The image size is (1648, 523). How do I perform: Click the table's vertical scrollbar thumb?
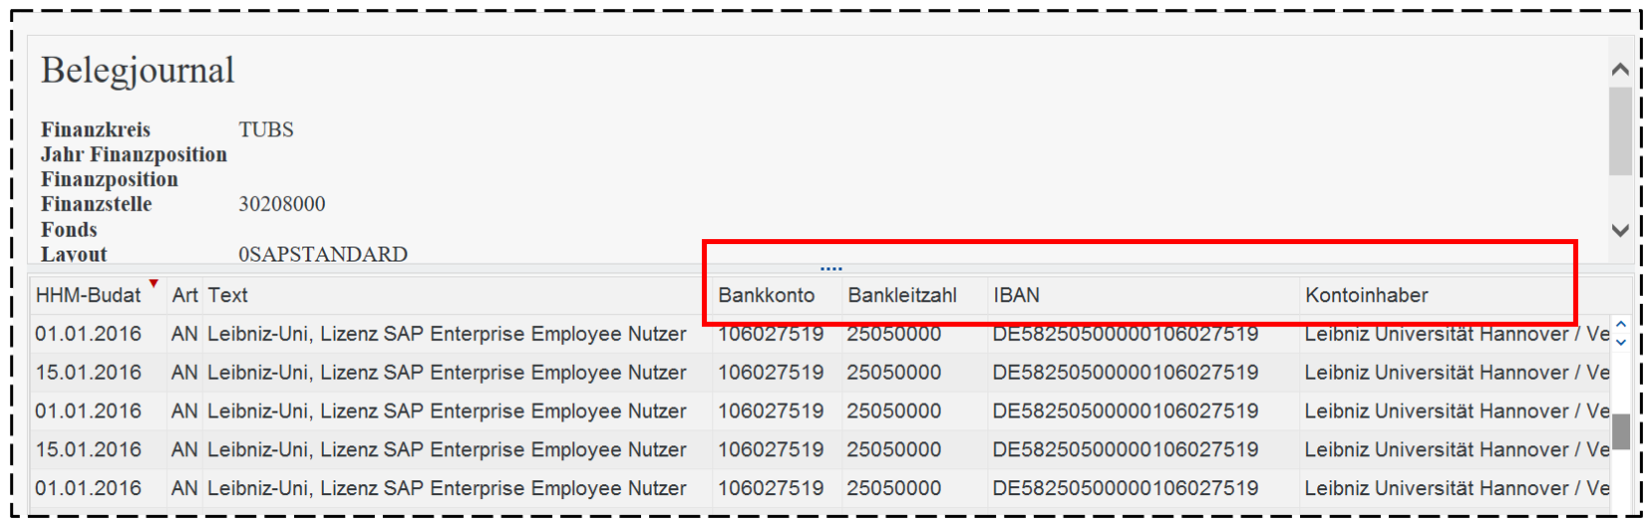pyautogui.click(x=1621, y=431)
